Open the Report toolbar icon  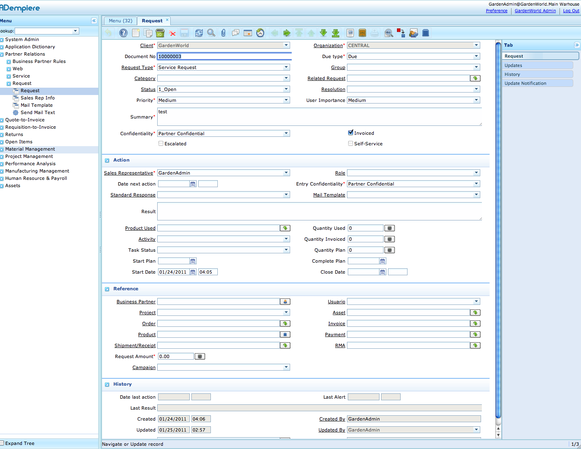(x=350, y=33)
